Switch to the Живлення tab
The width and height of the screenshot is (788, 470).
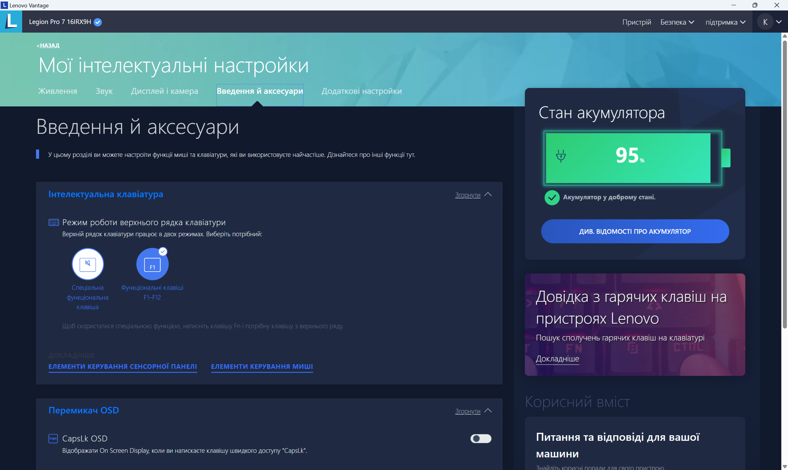click(x=58, y=91)
